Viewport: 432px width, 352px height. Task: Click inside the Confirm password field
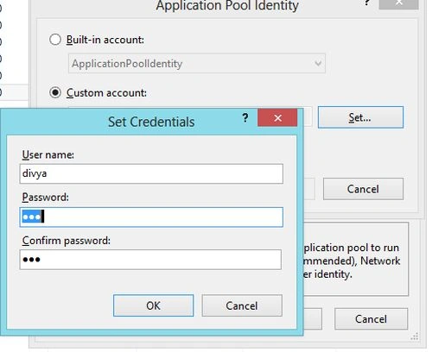150,260
